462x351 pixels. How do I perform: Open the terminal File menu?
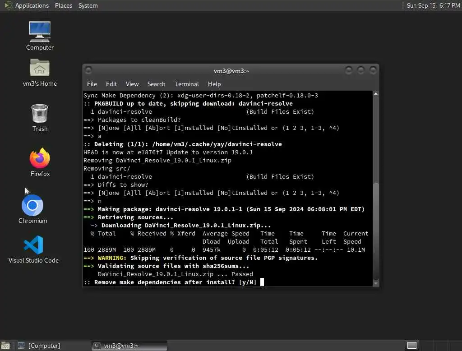click(x=92, y=84)
